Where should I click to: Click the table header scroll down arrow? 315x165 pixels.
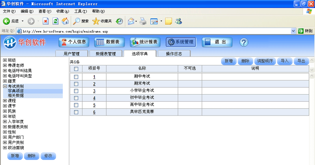(x=312, y=70)
